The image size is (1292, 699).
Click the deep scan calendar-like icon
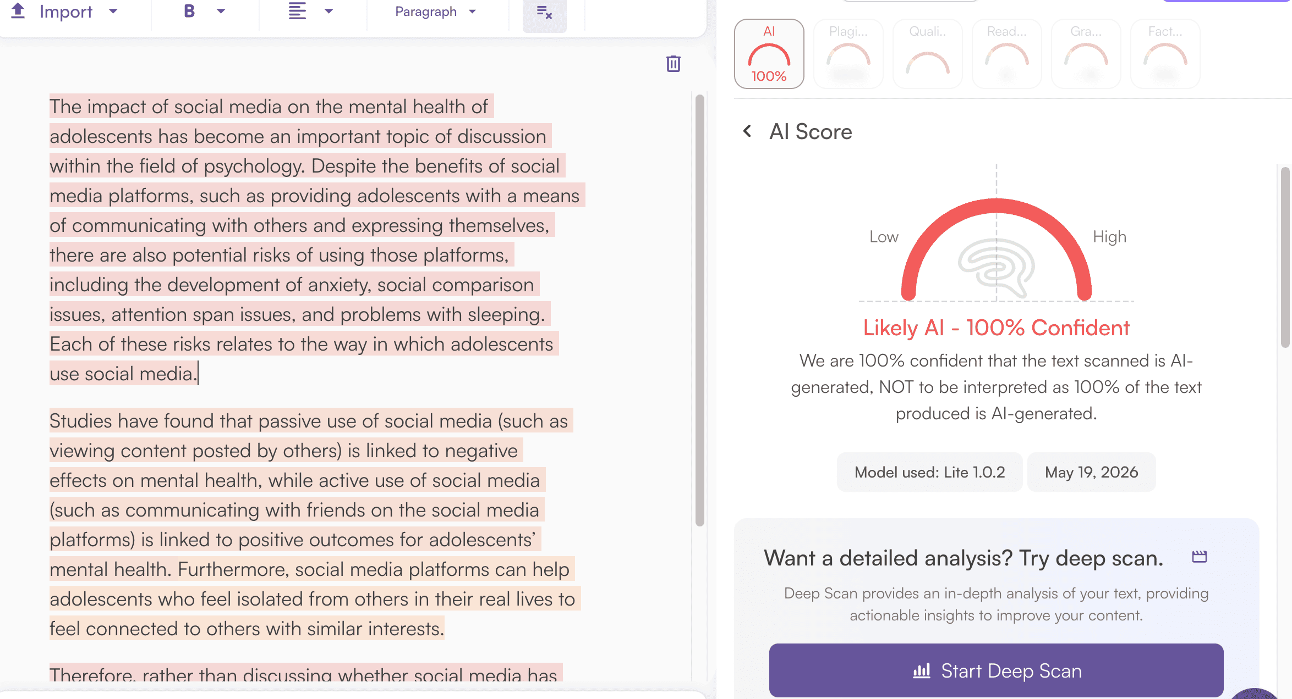click(x=1199, y=557)
